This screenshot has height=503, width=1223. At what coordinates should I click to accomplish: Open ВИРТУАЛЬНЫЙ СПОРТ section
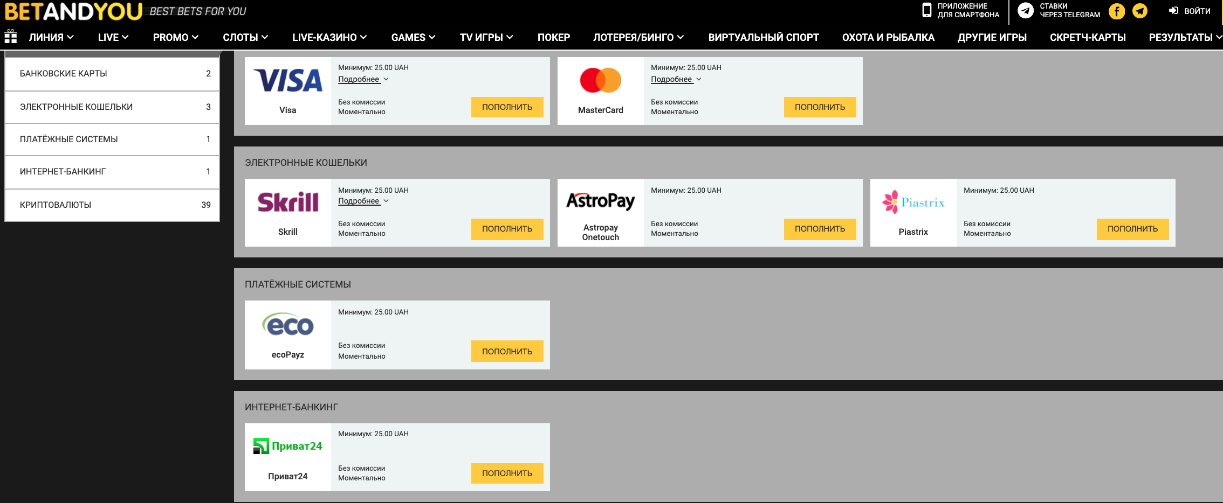[764, 37]
